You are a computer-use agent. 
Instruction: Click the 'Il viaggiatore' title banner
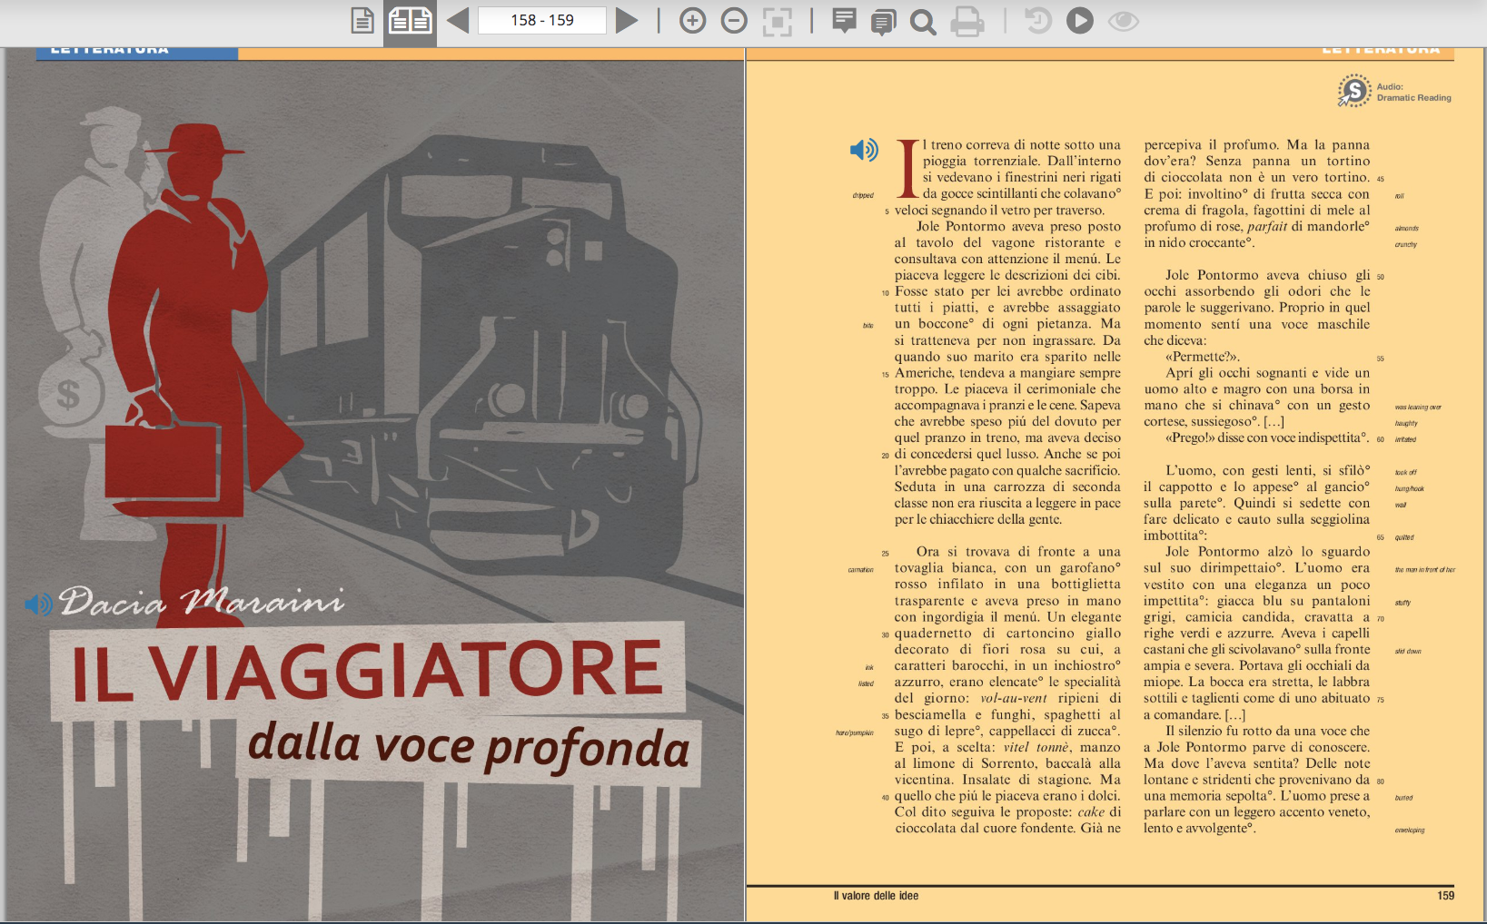368,671
